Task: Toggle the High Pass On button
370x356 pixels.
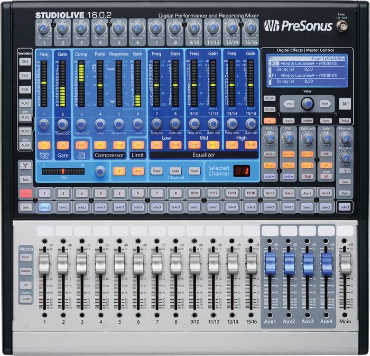Action: point(44,145)
